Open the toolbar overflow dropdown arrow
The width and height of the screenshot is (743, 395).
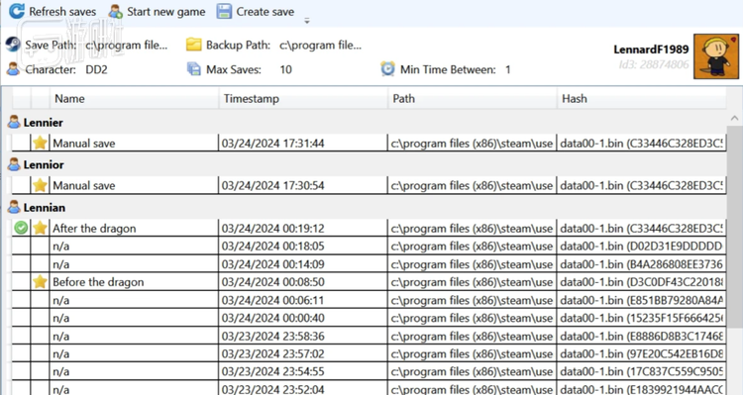[307, 21]
